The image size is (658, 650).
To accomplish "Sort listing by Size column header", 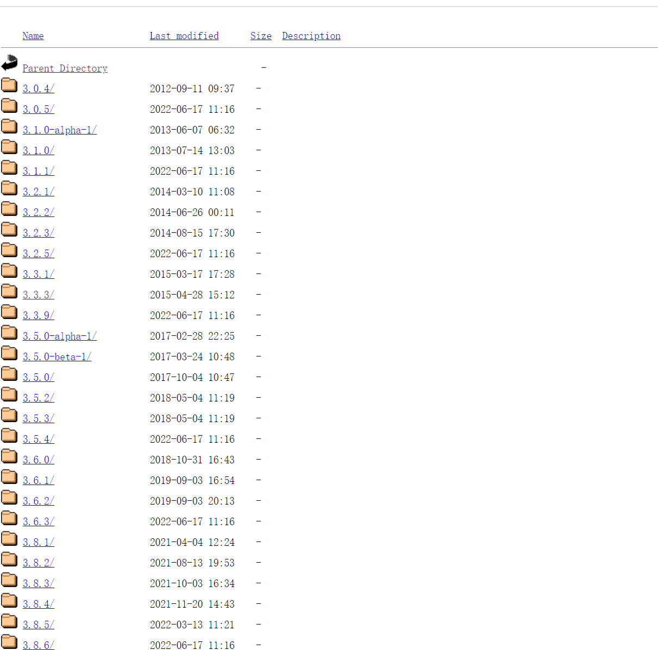I will [x=261, y=36].
